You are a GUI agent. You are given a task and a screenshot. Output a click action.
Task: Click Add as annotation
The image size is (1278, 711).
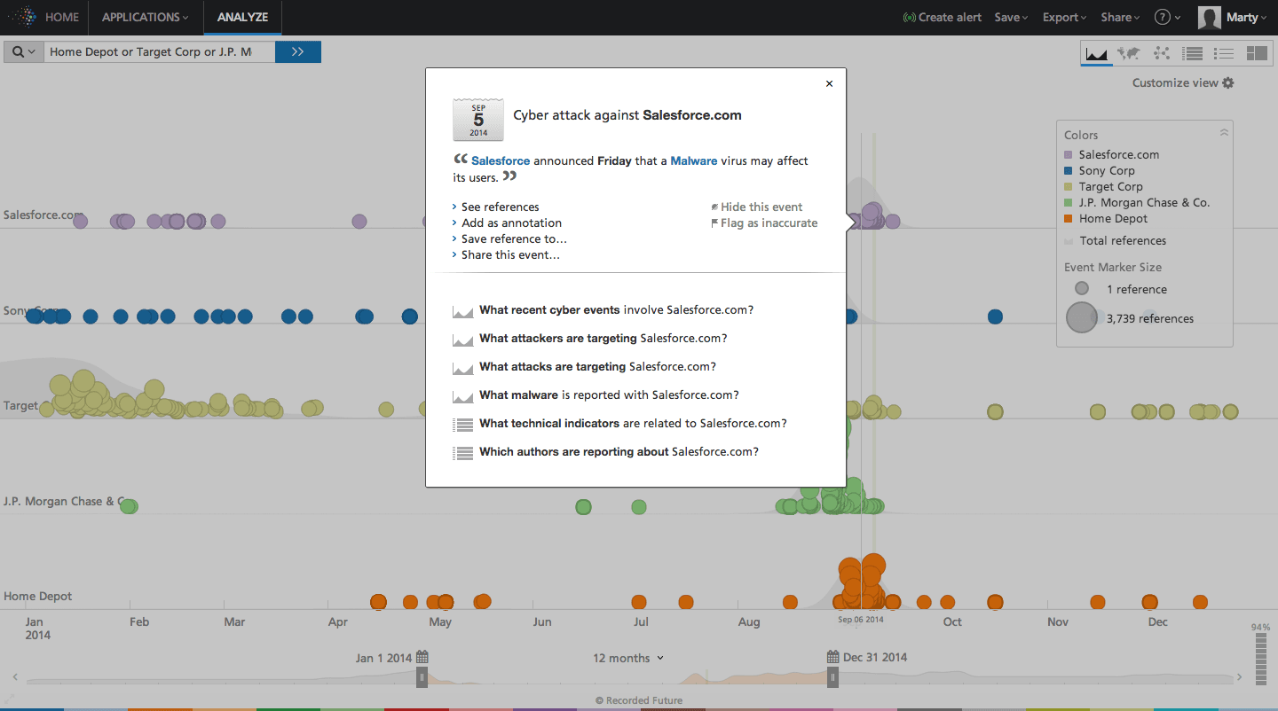pos(511,223)
